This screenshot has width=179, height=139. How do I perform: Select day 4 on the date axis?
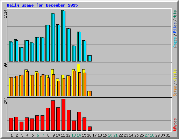click(27, 135)
